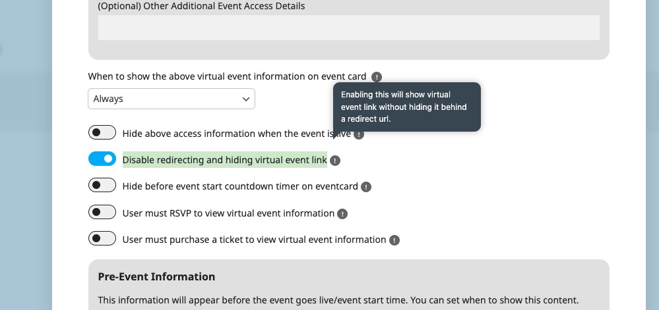The height and width of the screenshot is (310, 659).
Task: Click 'User must RSVP to view' label text
Action: coord(228,213)
